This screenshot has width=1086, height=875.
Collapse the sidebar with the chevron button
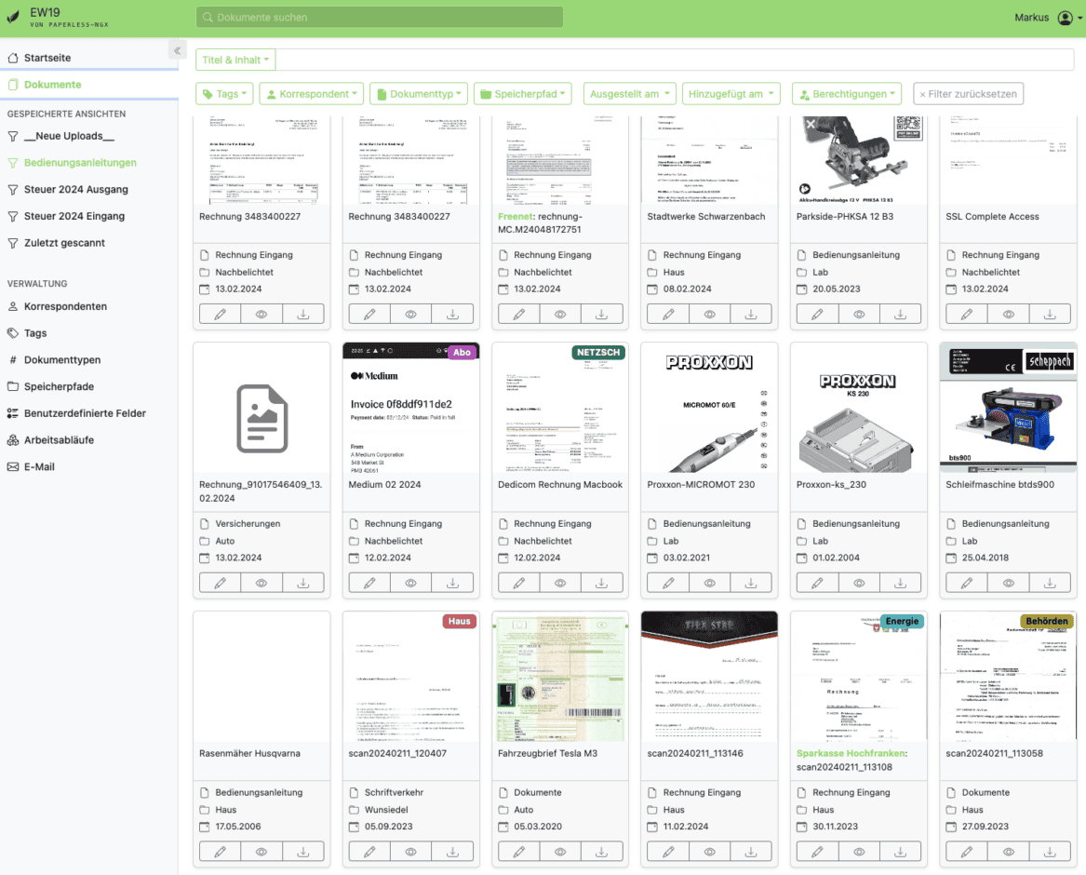pos(175,50)
